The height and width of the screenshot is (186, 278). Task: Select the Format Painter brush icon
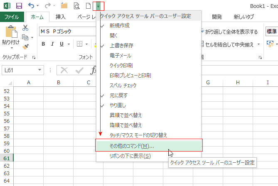tap(25, 47)
